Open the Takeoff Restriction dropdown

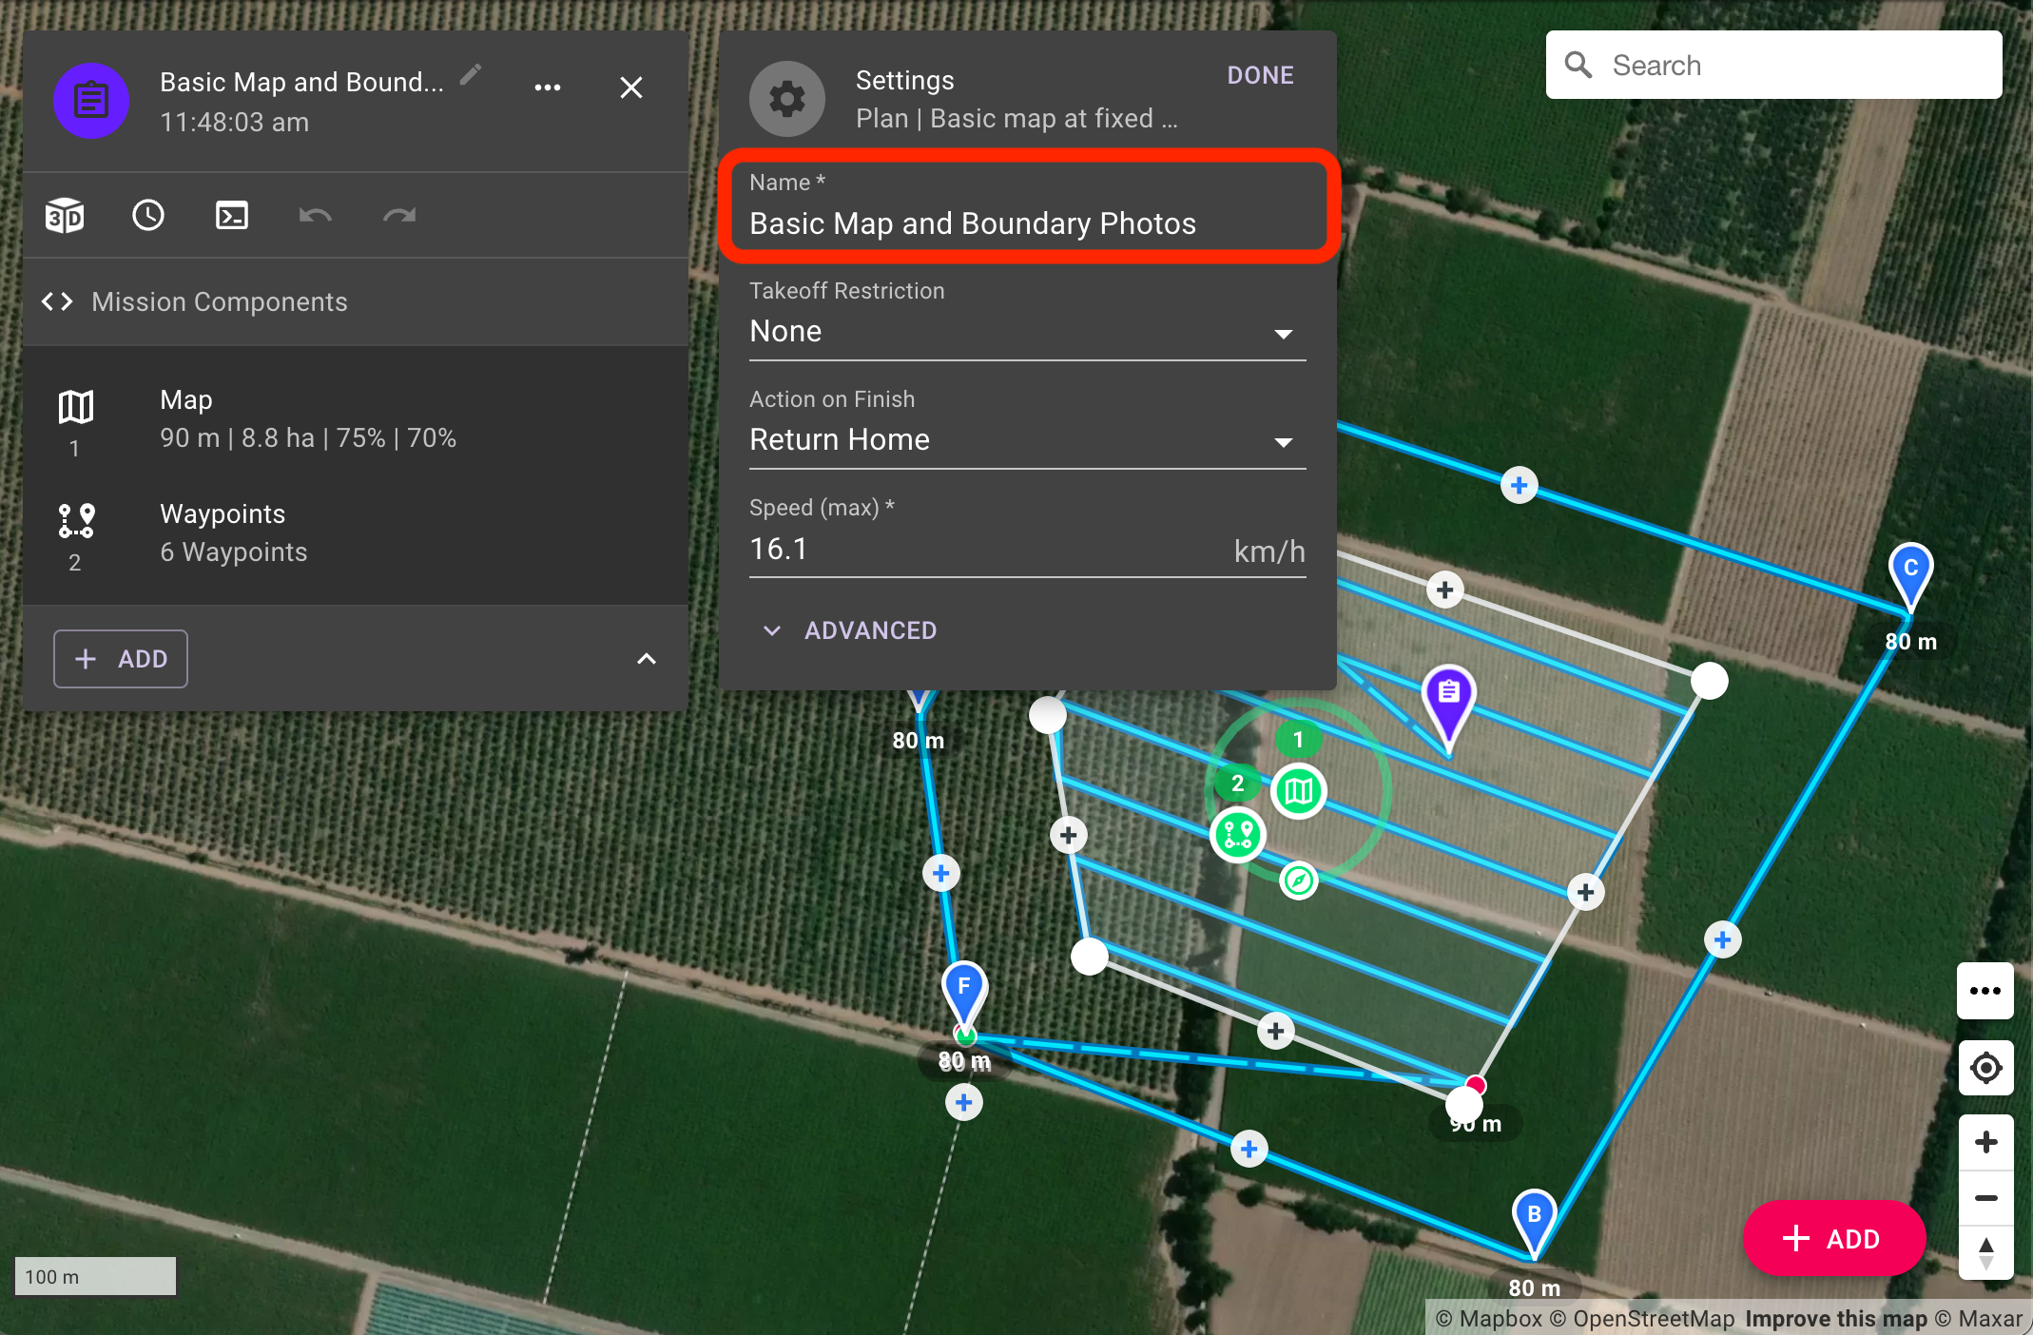(1028, 332)
